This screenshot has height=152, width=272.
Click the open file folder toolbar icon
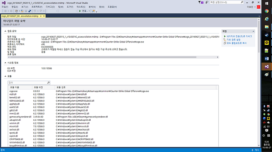22,11
